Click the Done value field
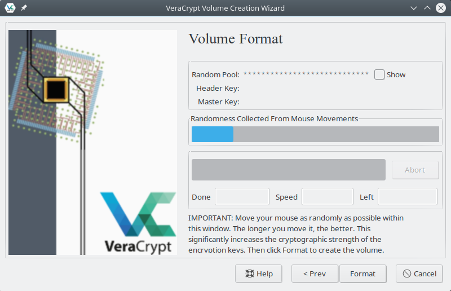This screenshot has height=291, width=451. [x=242, y=197]
